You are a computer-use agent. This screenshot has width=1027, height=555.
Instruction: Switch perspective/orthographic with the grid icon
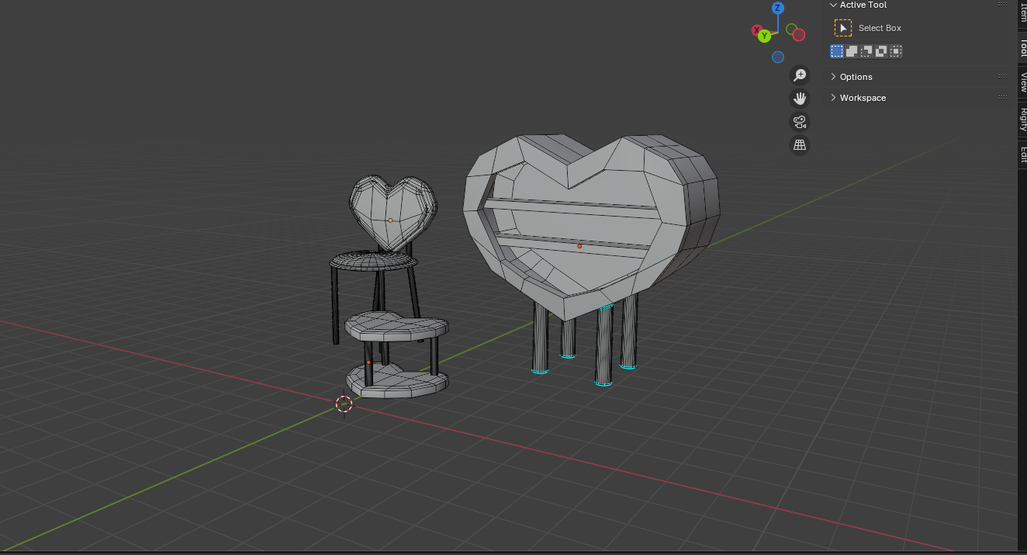click(799, 145)
